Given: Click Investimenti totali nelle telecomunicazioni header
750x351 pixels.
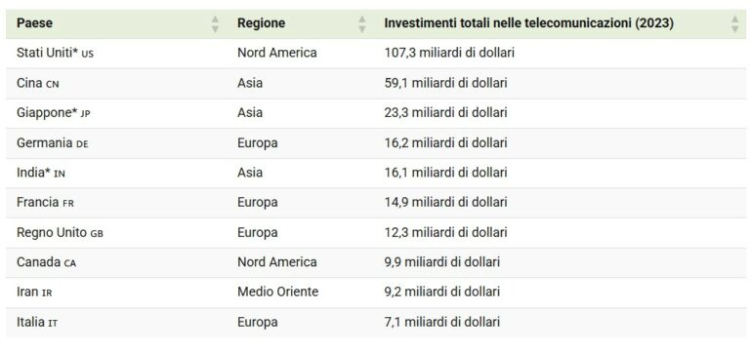Looking at the screenshot, I should coord(529,23).
